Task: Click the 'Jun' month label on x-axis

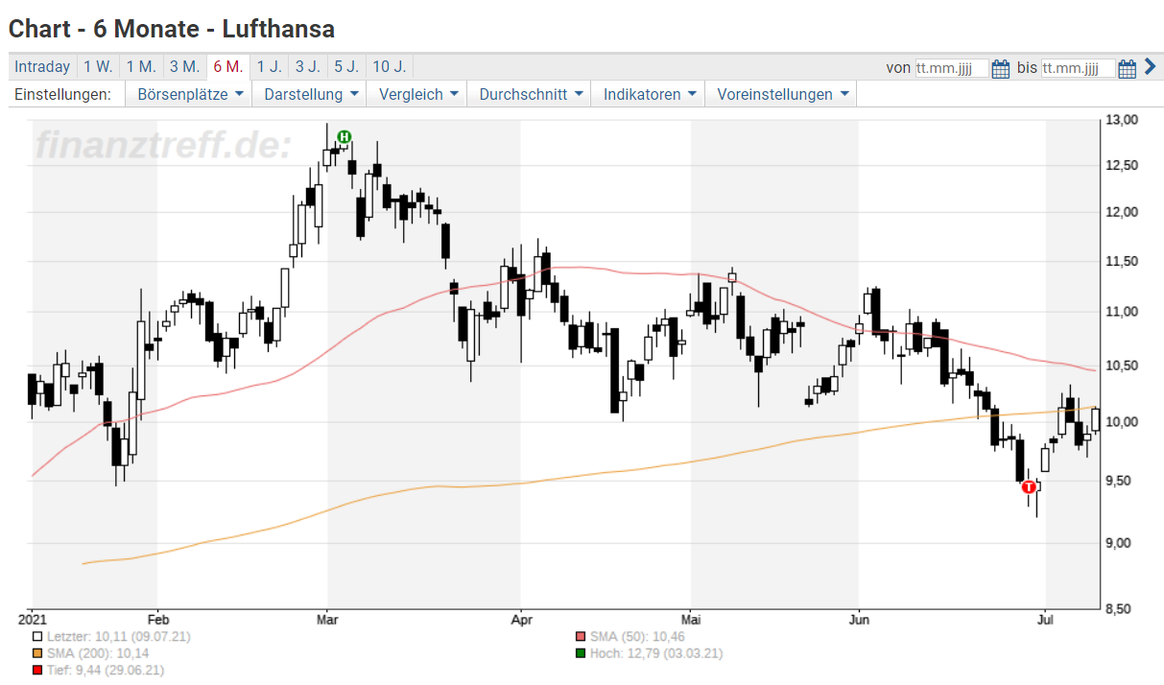Action: (859, 620)
